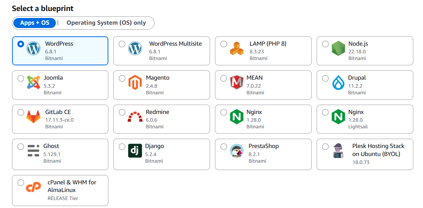Click the Redmine red arch icon
This screenshot has height=208, width=423.
point(135,117)
